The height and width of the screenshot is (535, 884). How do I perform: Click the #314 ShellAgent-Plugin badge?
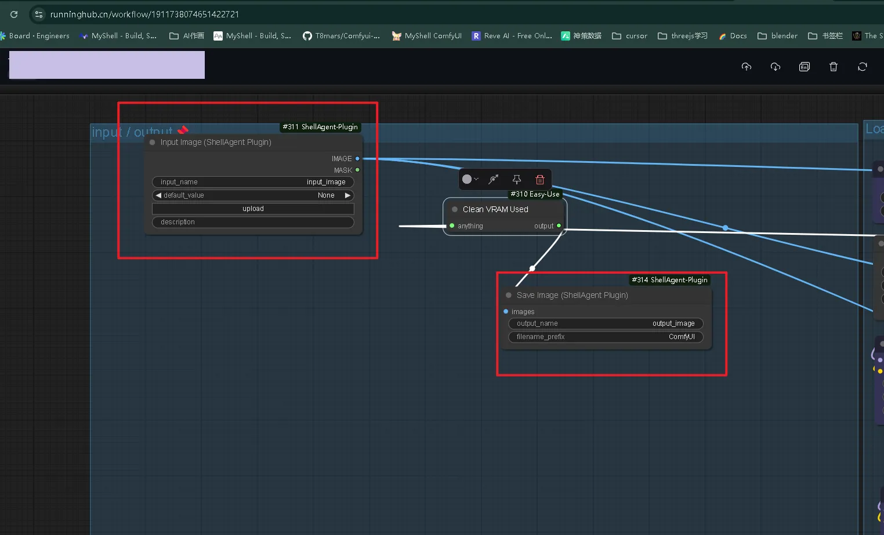click(669, 280)
